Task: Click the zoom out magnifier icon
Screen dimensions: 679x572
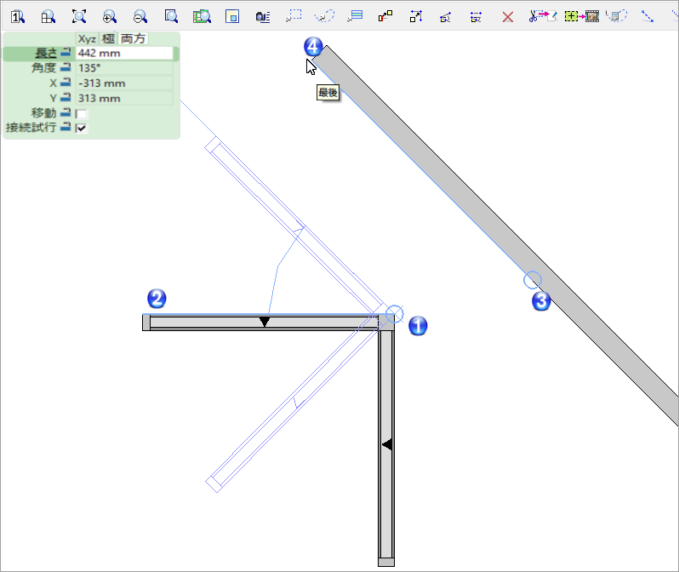Action: (140, 17)
